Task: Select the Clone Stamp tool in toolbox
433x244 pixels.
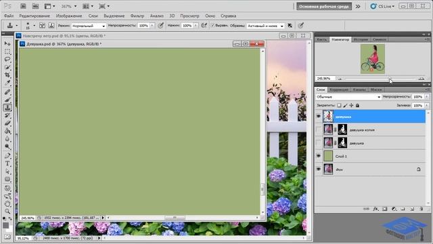Action: coord(7,108)
